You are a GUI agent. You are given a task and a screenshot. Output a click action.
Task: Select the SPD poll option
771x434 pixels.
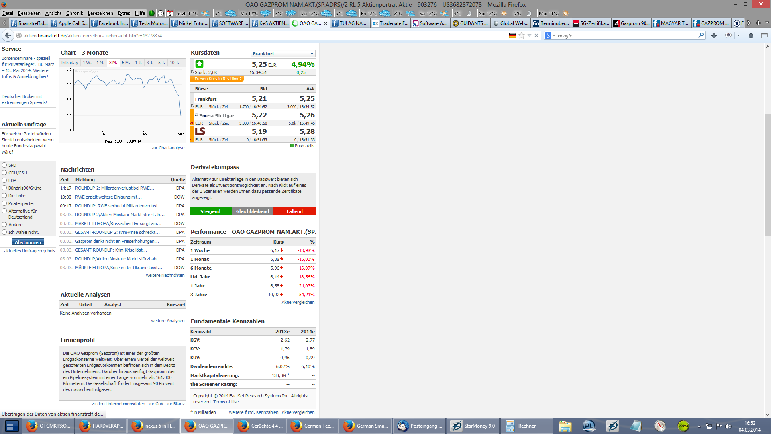click(x=4, y=165)
